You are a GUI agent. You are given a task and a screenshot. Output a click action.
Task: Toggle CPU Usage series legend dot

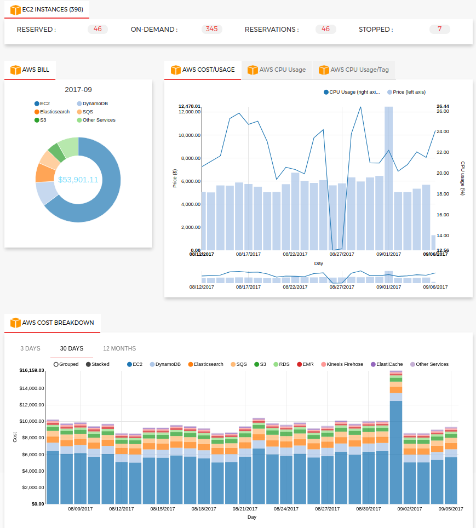[x=326, y=92]
